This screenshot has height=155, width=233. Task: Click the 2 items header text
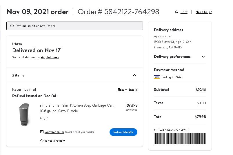(18, 75)
